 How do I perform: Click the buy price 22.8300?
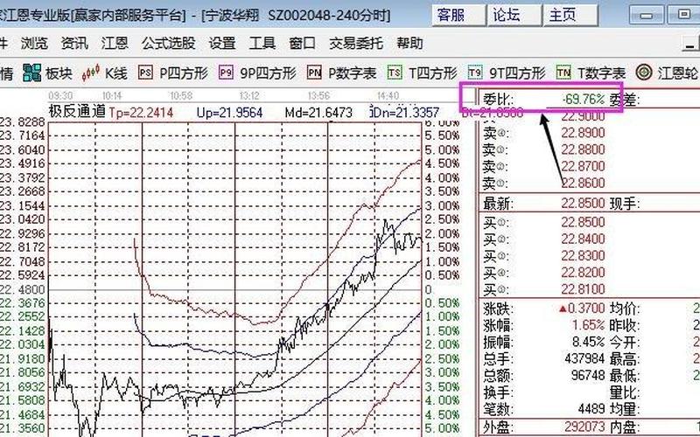[583, 255]
